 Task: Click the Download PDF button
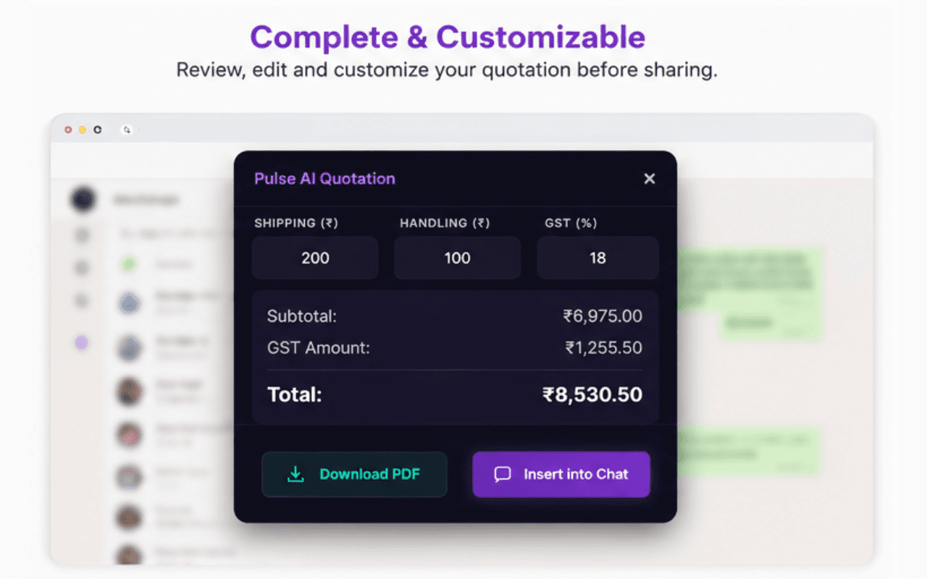354,474
